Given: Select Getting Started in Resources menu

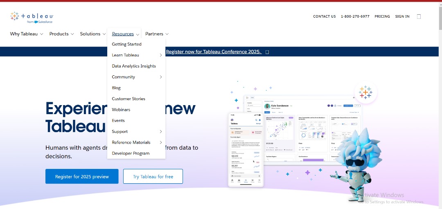Looking at the screenshot, I should pos(126,44).
